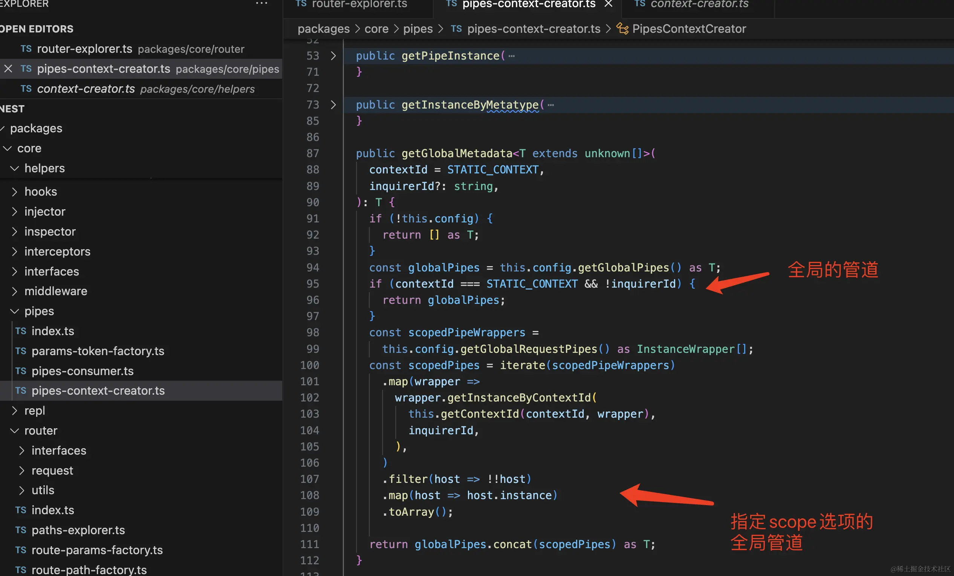Collapse the pipes folder
Image resolution: width=954 pixels, height=576 pixels.
pyautogui.click(x=15, y=311)
